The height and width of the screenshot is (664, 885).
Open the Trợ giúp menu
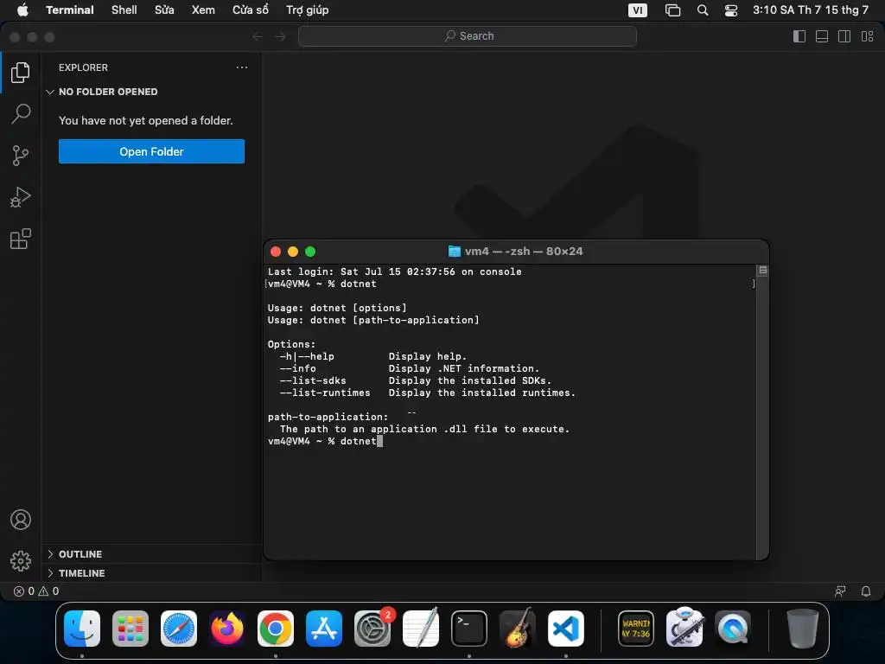pos(307,10)
